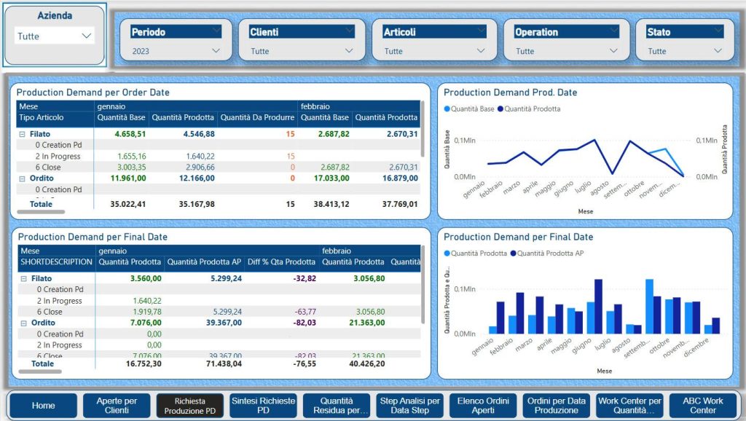Viewport: 746px width, 421px height.
Task: Click the Quantità Base legend marker in line chart
Action: pos(447,109)
